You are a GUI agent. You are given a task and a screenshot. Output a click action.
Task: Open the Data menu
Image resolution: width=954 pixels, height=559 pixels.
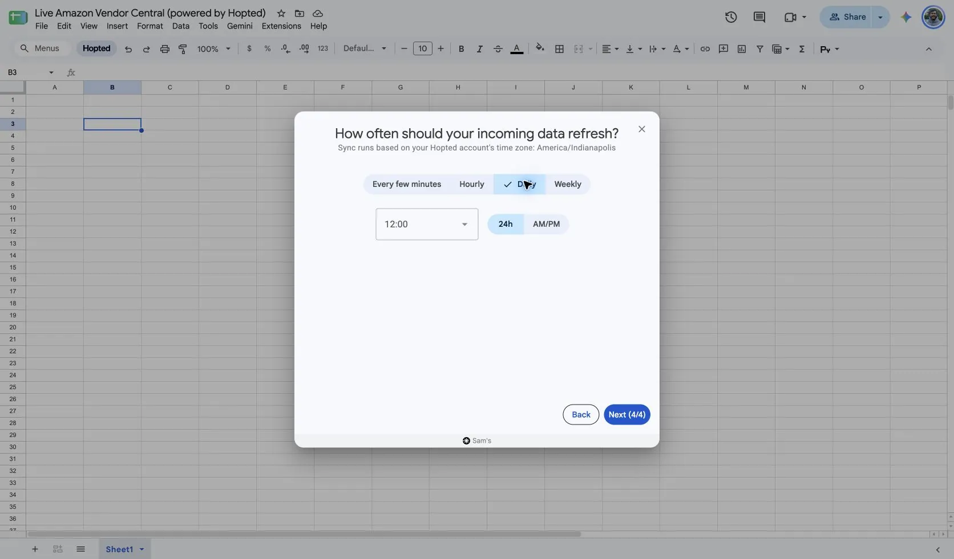180,26
